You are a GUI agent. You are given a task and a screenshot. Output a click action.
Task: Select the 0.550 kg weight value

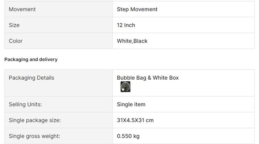click(x=128, y=136)
